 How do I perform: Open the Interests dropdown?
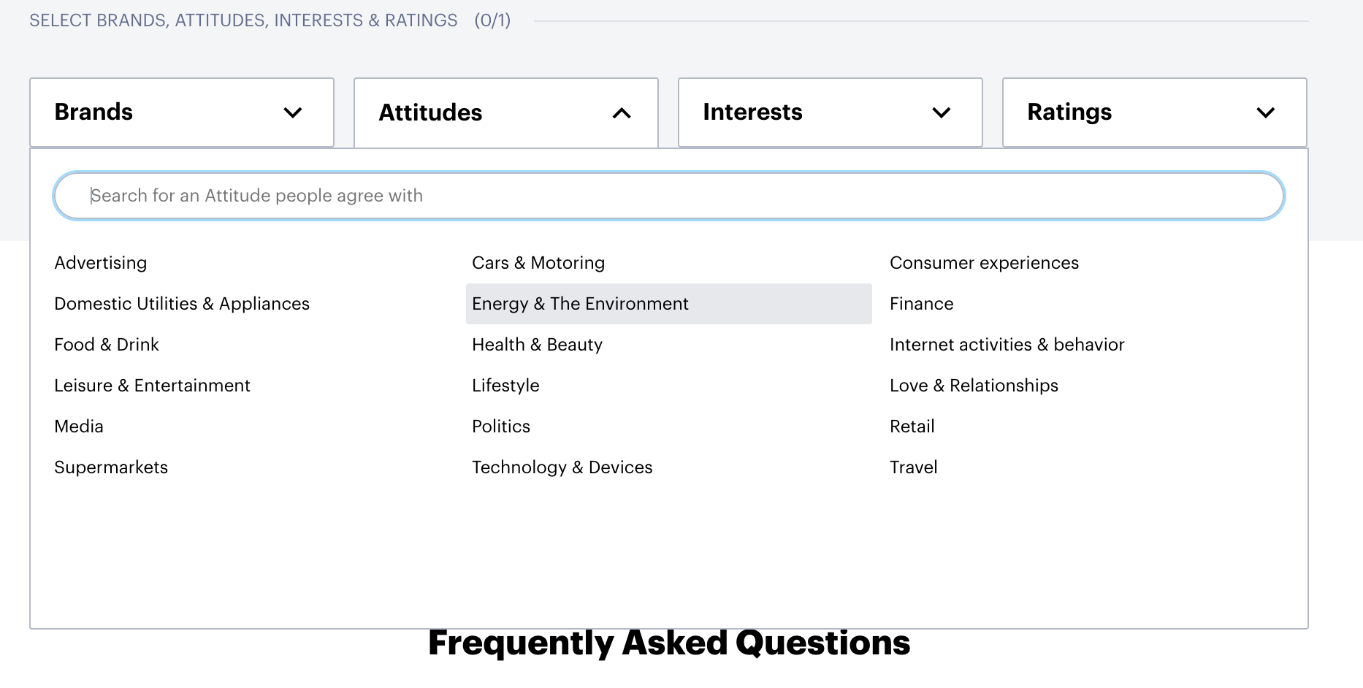[x=830, y=112]
